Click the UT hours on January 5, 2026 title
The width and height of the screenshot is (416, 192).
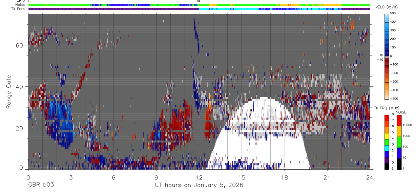199,185
